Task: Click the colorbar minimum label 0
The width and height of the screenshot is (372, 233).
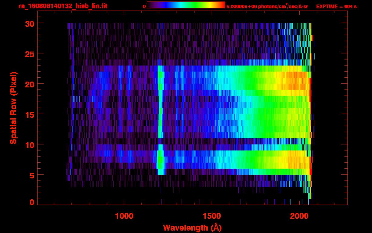Action: click(144, 7)
